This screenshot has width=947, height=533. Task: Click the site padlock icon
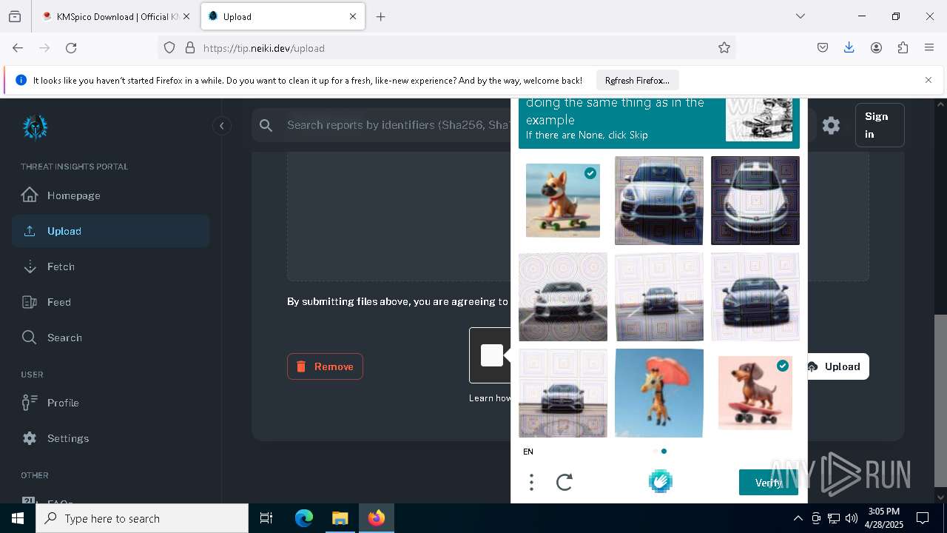coord(190,48)
